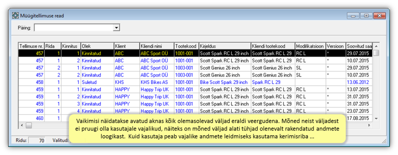Click the Kliendi nimi column header

coord(157,46)
